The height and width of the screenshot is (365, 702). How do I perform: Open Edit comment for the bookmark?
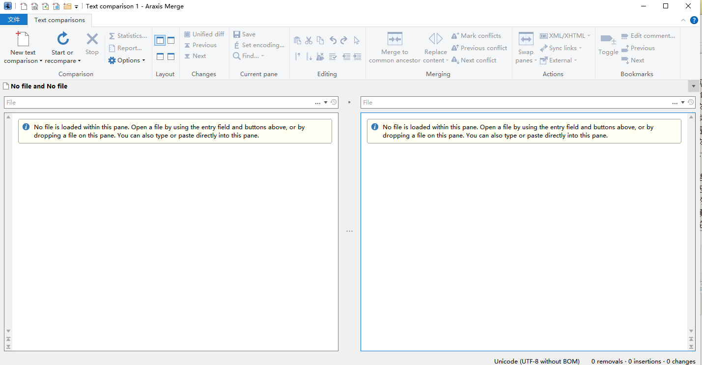(648, 36)
